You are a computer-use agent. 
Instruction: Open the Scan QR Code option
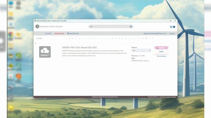pyautogui.click(x=73, y=33)
